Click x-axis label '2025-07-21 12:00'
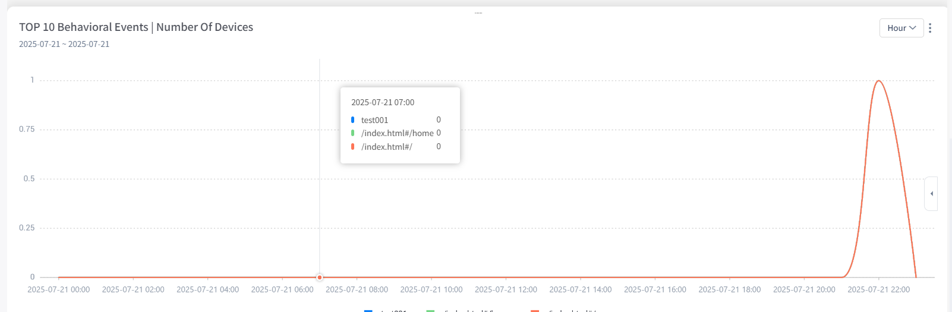952x312 pixels. click(506, 289)
